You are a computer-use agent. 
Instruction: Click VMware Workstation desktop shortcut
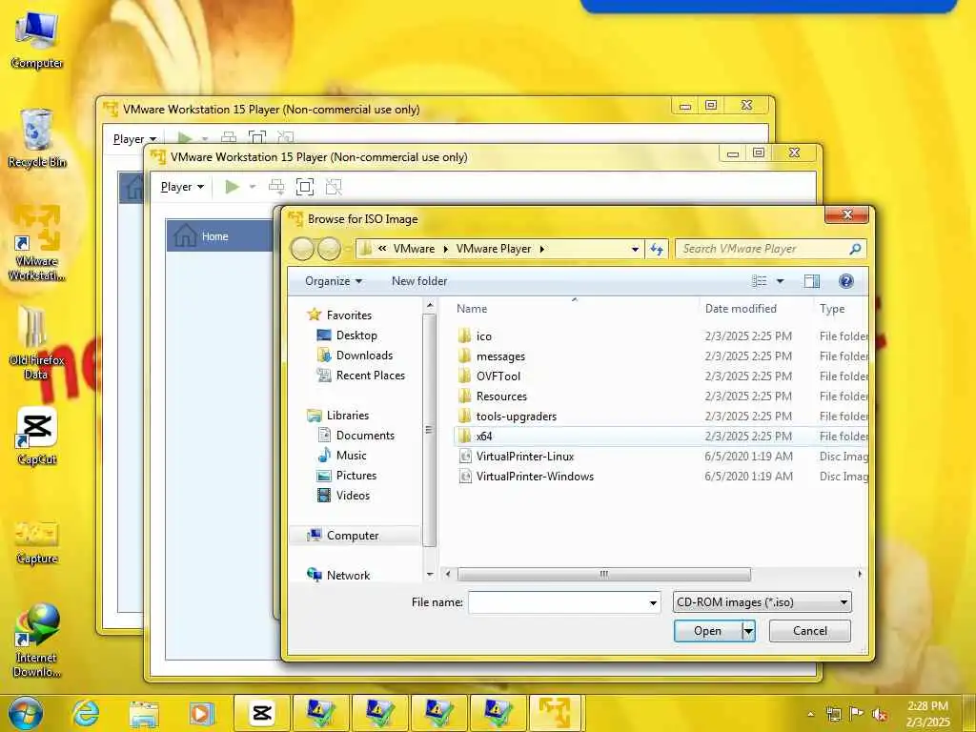(37, 243)
